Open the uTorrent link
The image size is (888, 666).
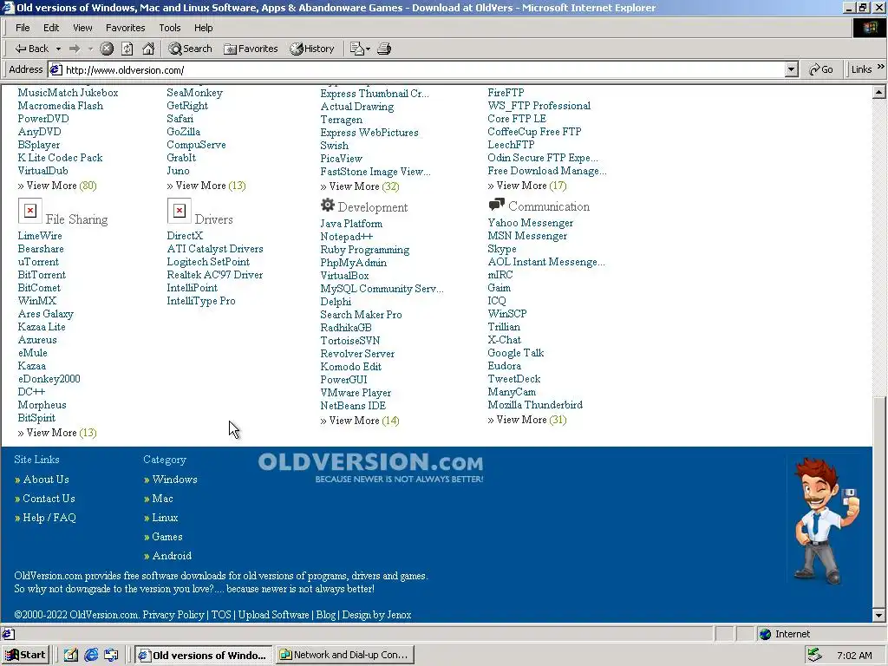(38, 262)
